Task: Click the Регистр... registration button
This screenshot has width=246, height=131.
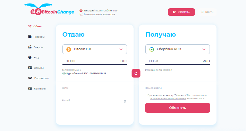Action: pyautogui.click(x=181, y=12)
